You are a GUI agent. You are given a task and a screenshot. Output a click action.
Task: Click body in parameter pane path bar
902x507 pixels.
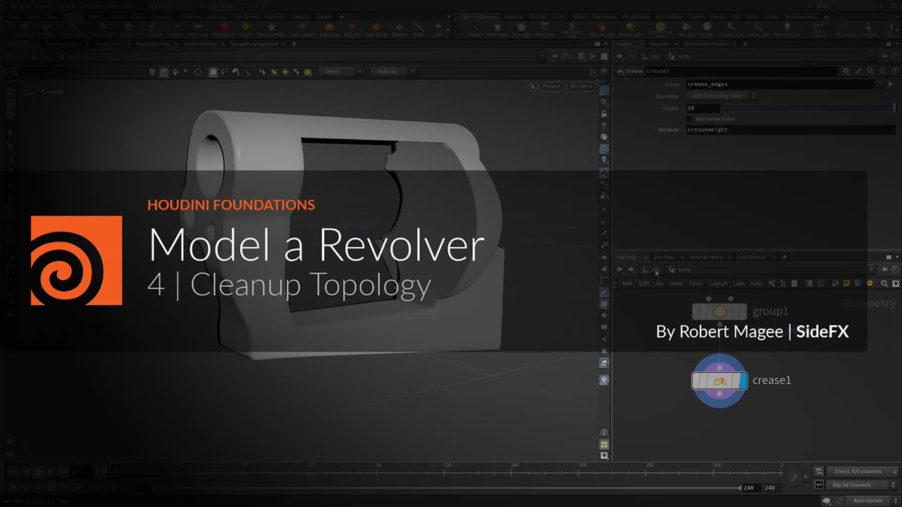pyautogui.click(x=680, y=56)
